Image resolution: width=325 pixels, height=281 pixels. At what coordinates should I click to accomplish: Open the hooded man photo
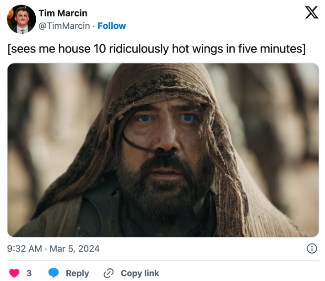click(x=163, y=150)
